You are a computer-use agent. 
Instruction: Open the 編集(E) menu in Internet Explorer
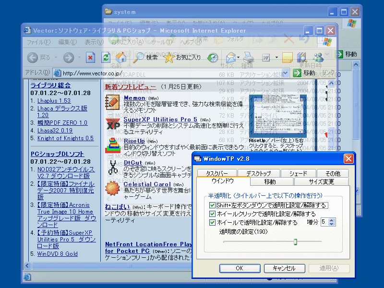[68, 42]
